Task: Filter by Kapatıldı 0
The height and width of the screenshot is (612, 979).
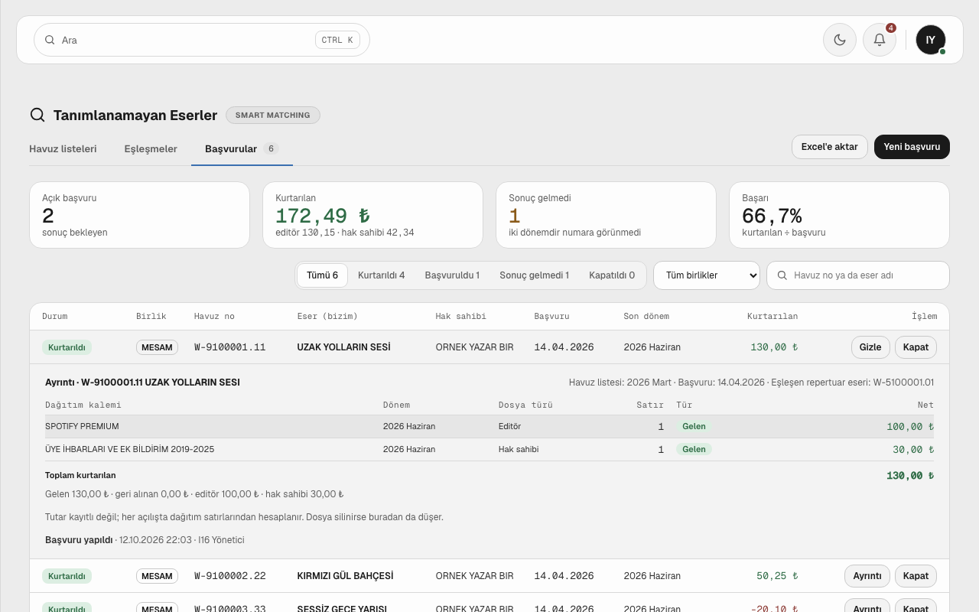Action: click(612, 275)
